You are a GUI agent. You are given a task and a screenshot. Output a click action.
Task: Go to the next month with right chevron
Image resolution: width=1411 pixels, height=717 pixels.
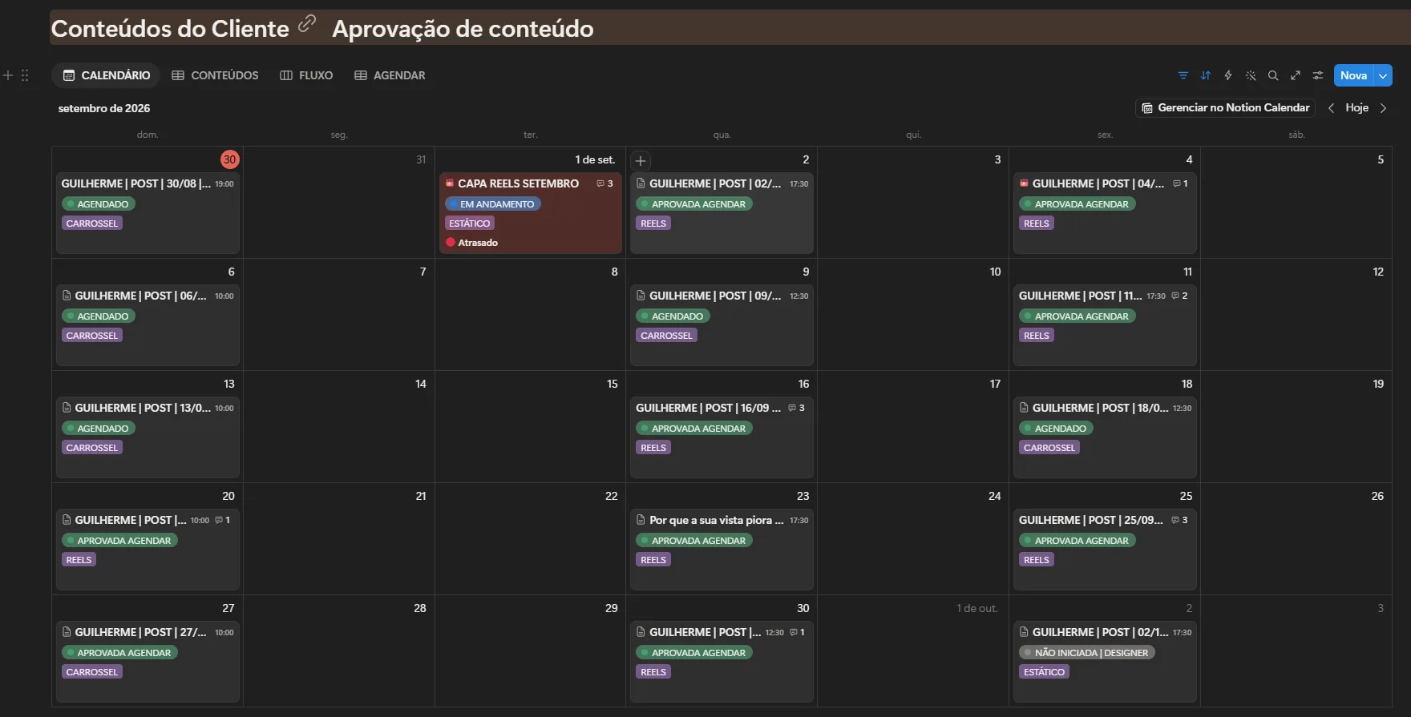point(1383,108)
